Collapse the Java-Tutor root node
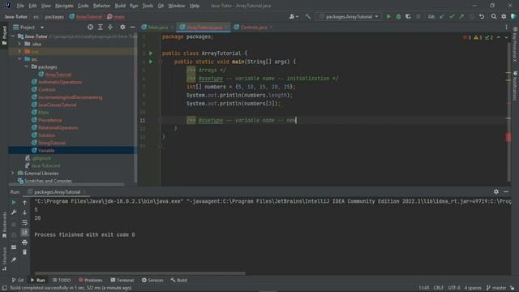Image resolution: width=519 pixels, height=292 pixels. (13, 36)
